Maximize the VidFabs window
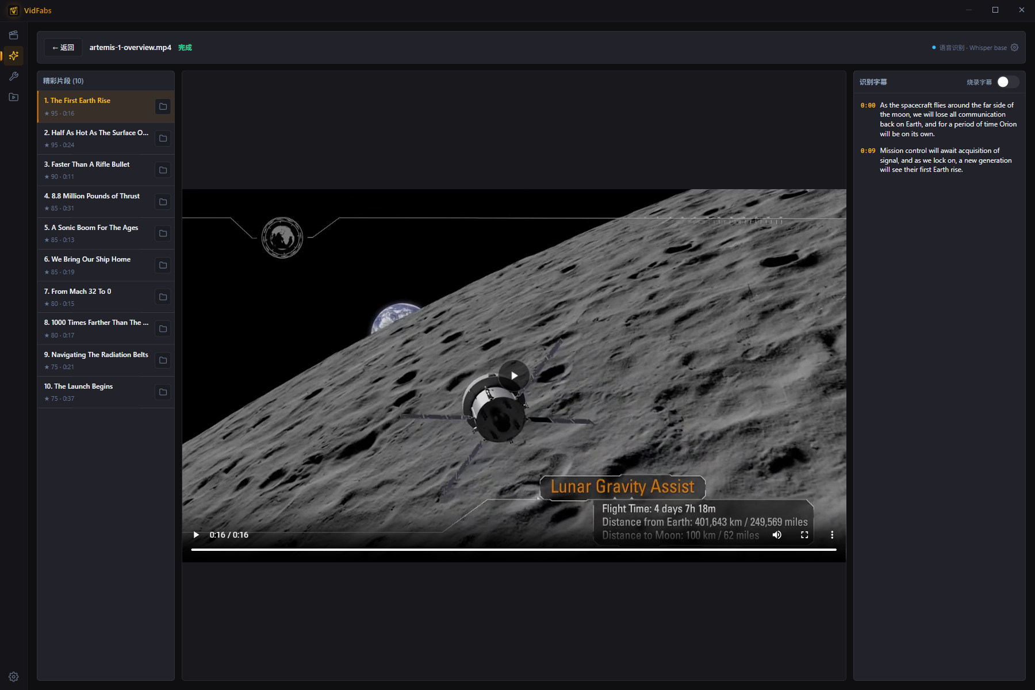The image size is (1035, 690). pyautogui.click(x=995, y=10)
